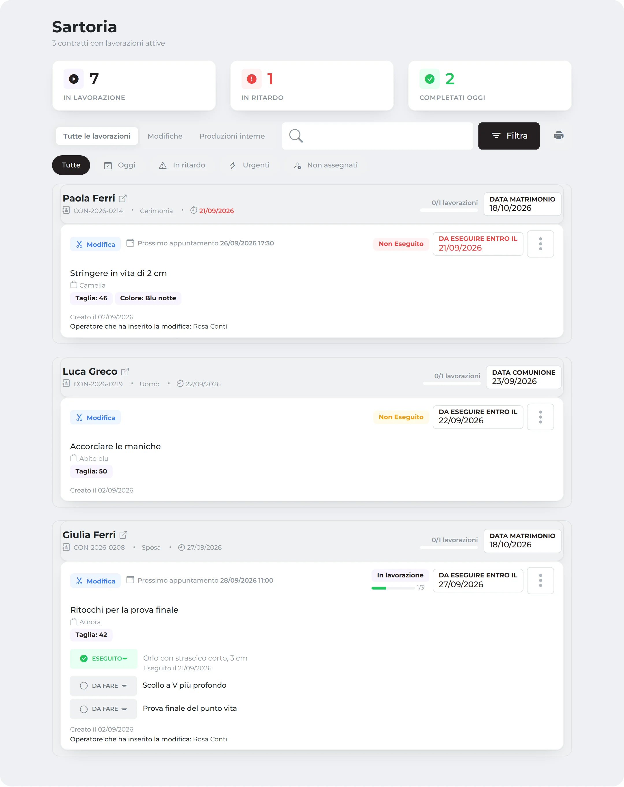The image size is (624, 787).
Task: Focus the search input field
Action: coord(377,136)
